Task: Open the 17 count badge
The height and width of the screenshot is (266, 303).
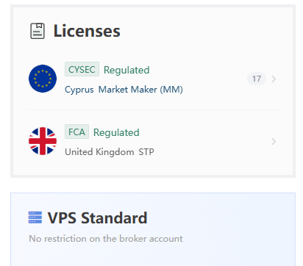Action: point(257,79)
